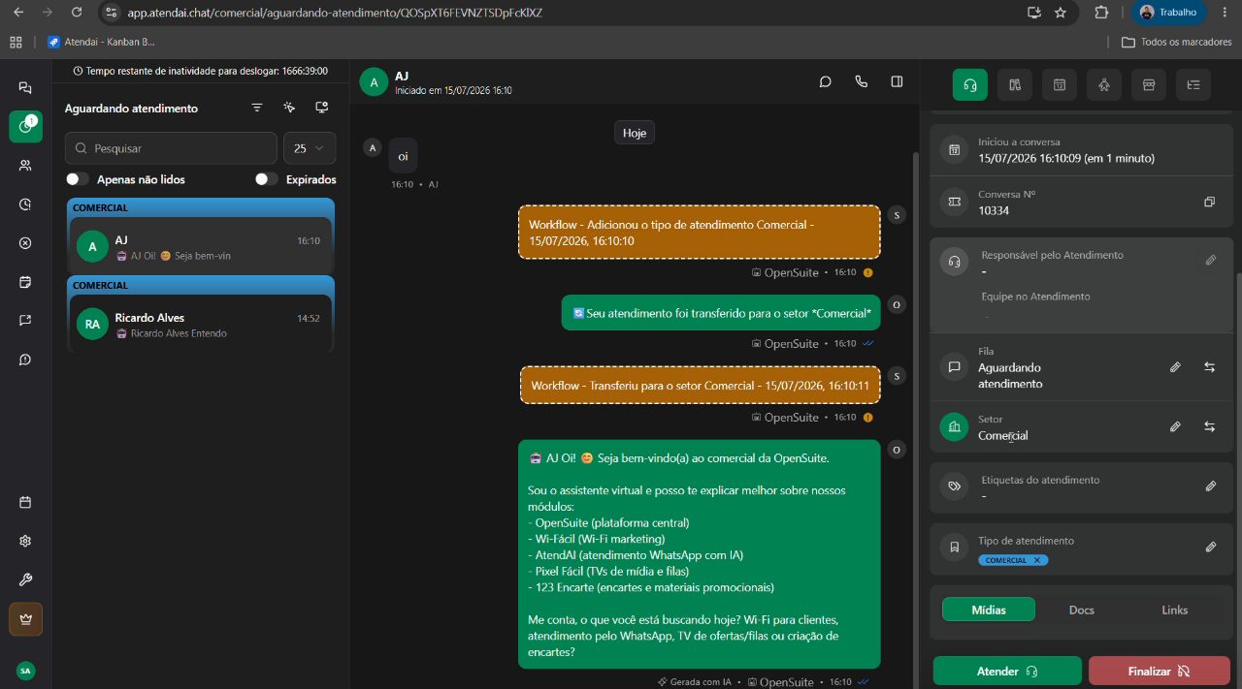Switch to the Links tab

tap(1174, 610)
